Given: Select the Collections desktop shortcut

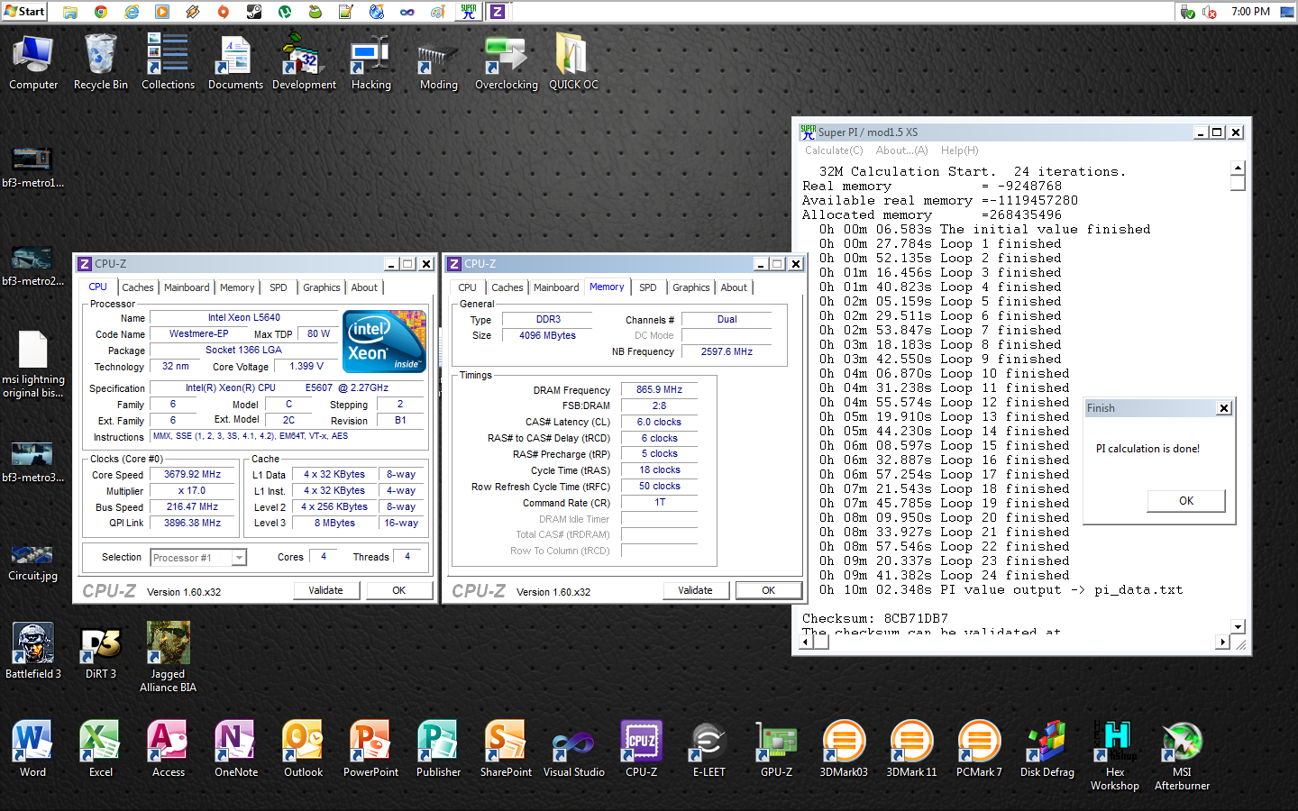Looking at the screenshot, I should click(x=168, y=62).
